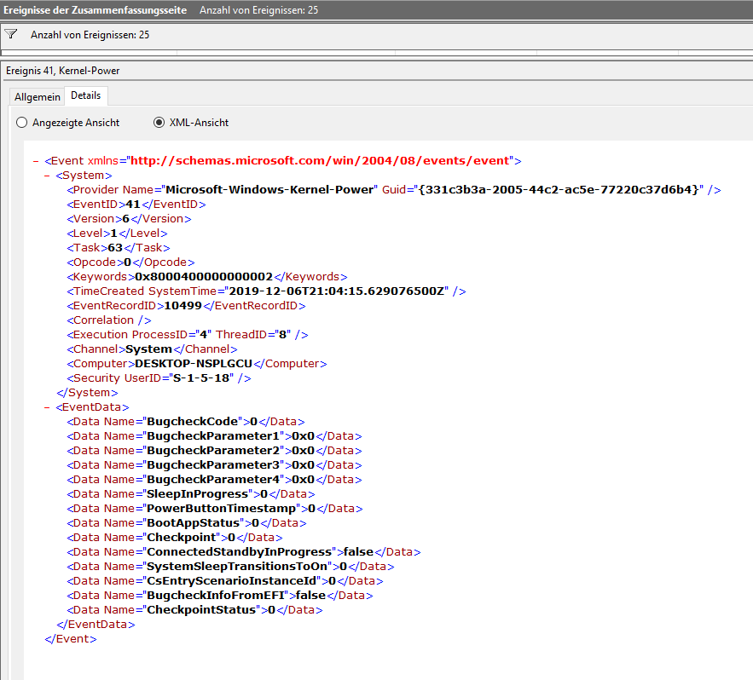Click the SystemSleepTransitionsToOn data line
Image resolution: width=753 pixels, height=680 pixels.
coord(230,567)
